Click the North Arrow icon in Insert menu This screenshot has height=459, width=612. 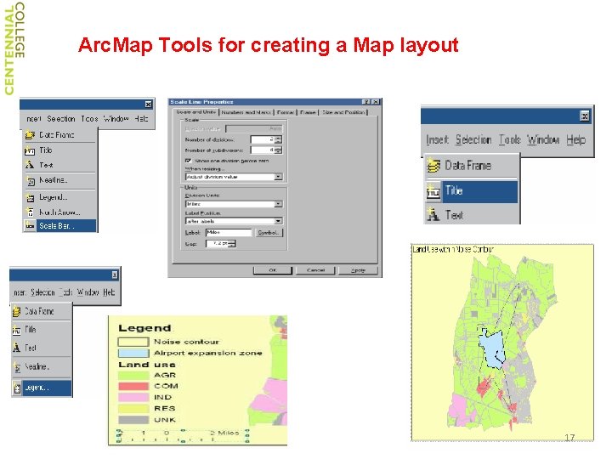(x=30, y=212)
